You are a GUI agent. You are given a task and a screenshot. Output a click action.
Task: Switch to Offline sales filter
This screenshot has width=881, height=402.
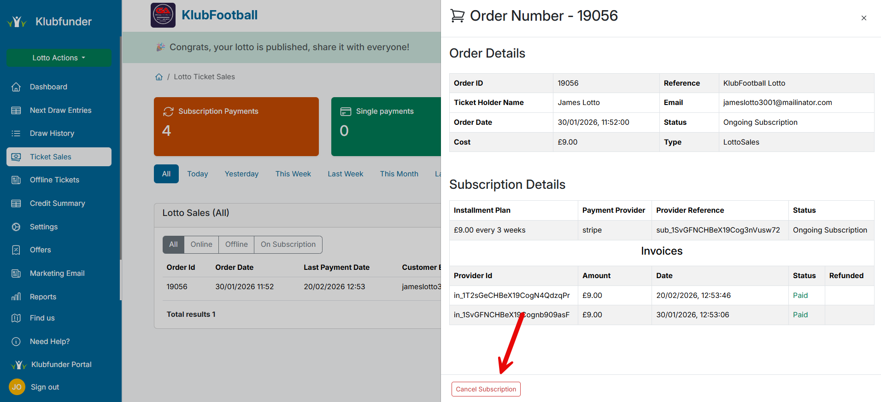point(236,245)
